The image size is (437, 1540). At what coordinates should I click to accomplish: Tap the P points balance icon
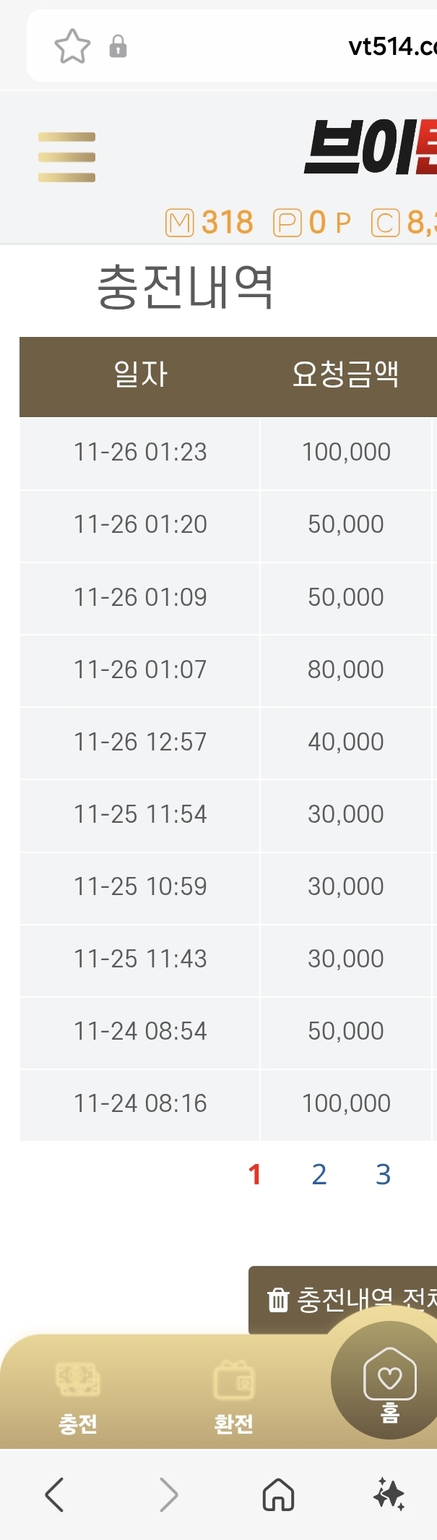[287, 223]
